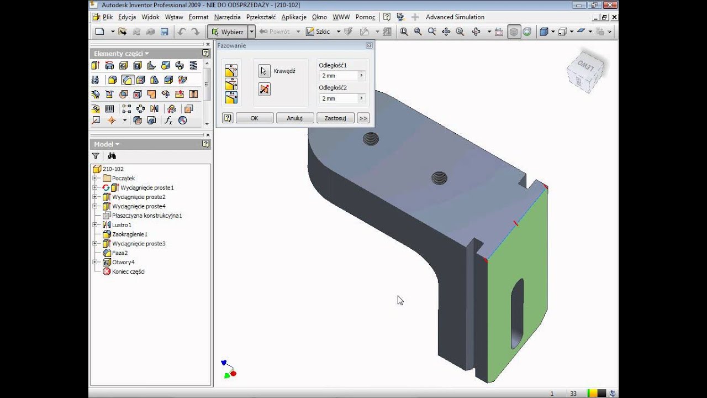This screenshot has height=398, width=707.
Task: Click Anuluj to cancel chamfer
Action: [295, 118]
